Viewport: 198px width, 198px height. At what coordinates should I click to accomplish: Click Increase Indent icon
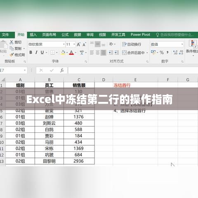117,52
